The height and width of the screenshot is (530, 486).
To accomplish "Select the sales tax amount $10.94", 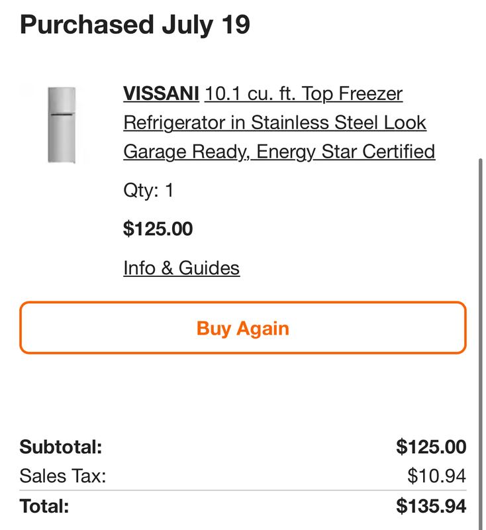I will 437,476.
